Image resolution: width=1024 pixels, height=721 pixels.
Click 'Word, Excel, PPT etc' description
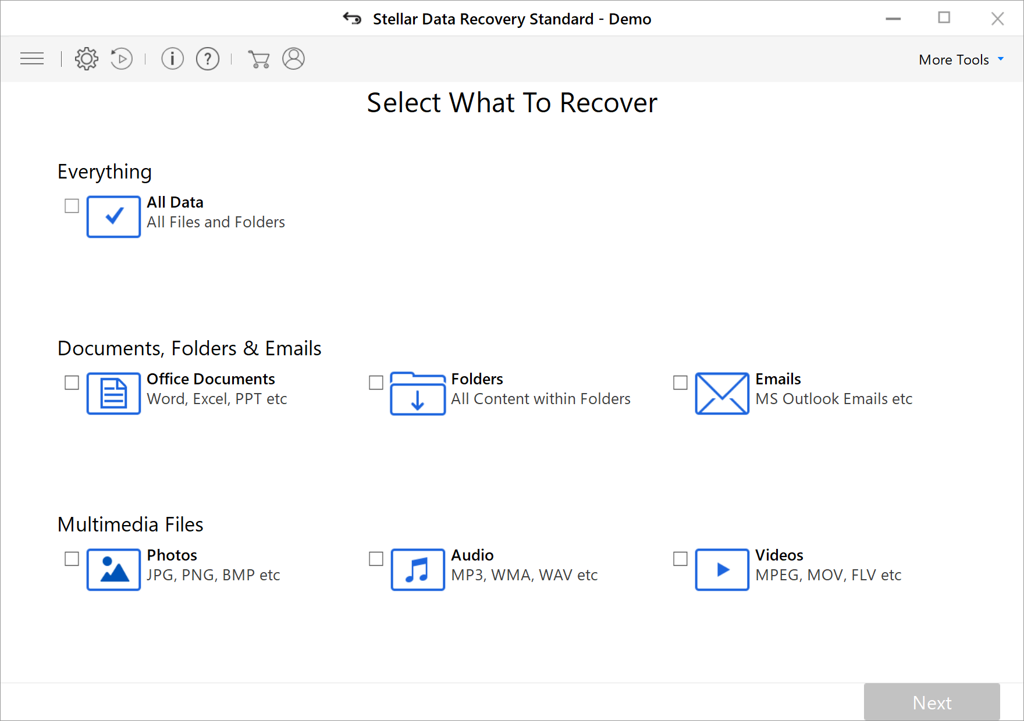tap(217, 399)
